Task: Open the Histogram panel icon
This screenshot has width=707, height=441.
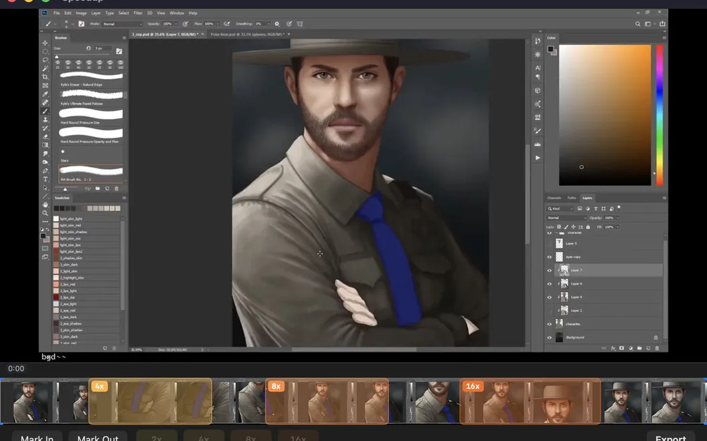Action: [x=538, y=144]
